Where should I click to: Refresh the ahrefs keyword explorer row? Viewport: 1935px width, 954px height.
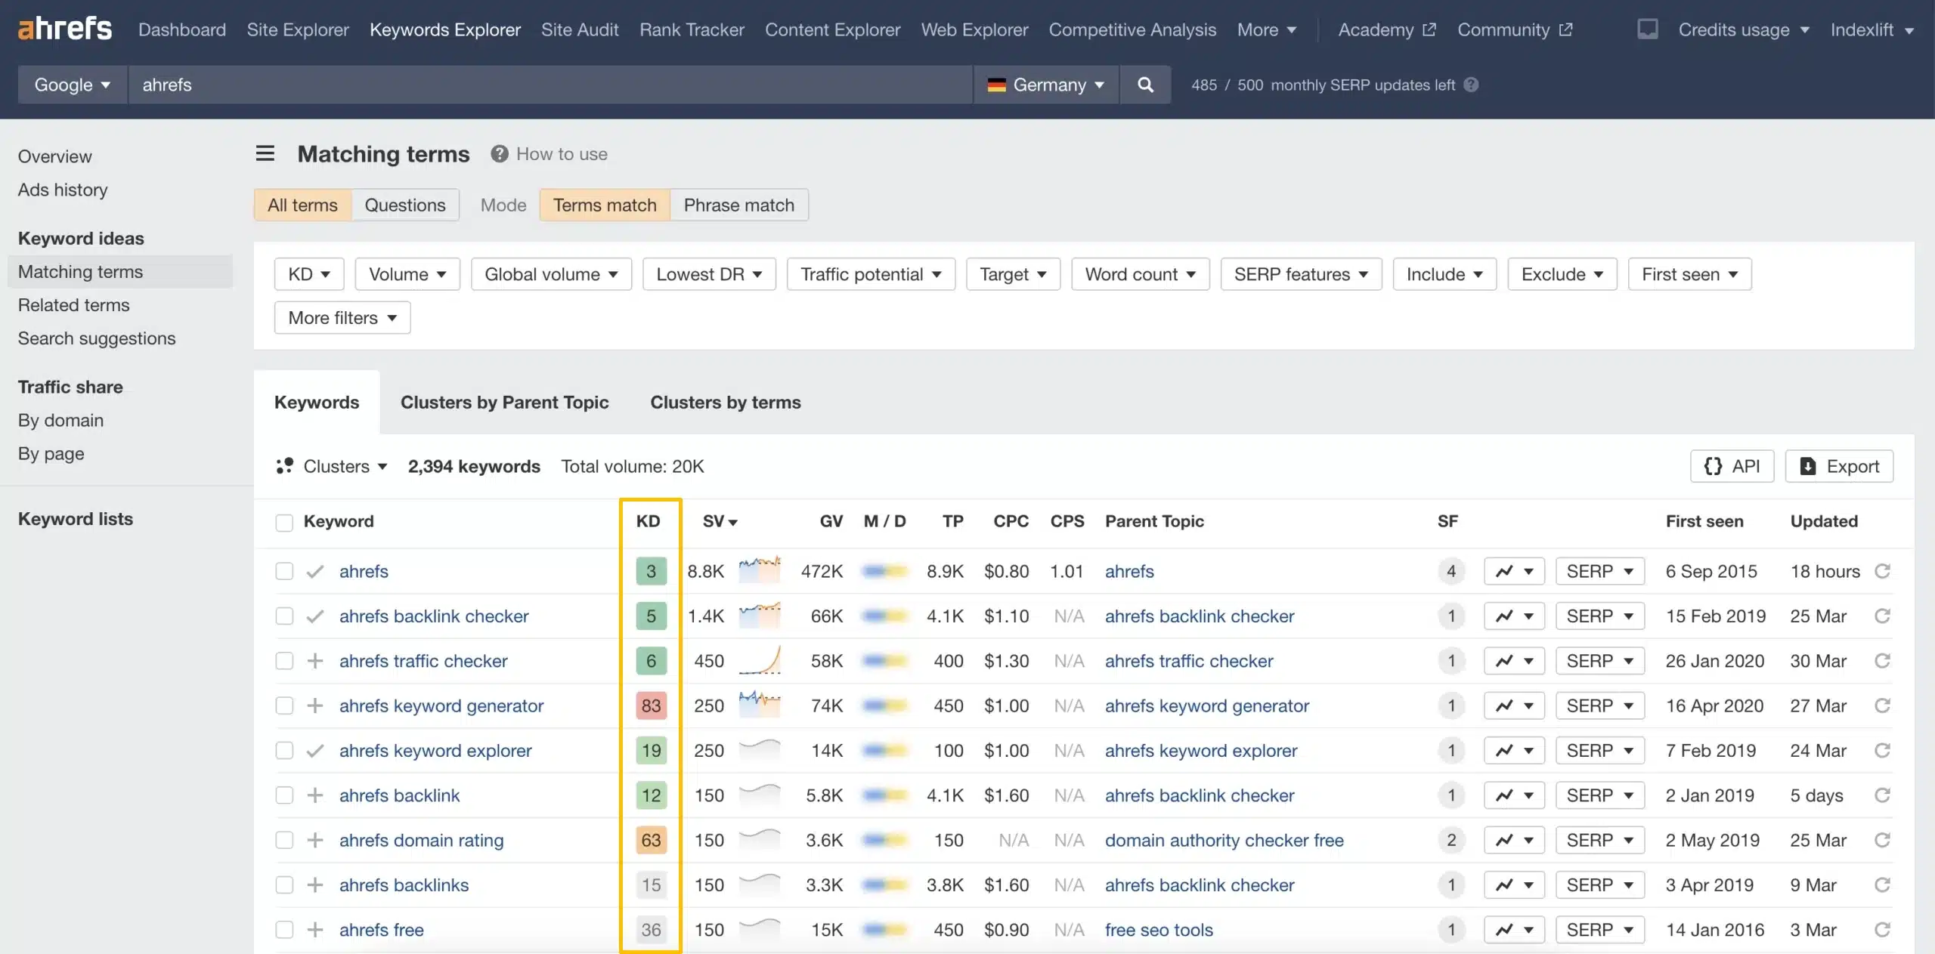[1883, 750]
